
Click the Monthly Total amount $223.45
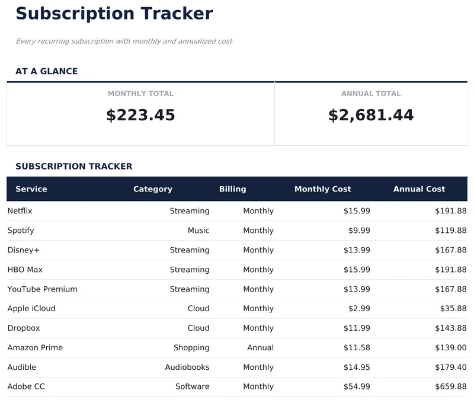click(141, 115)
